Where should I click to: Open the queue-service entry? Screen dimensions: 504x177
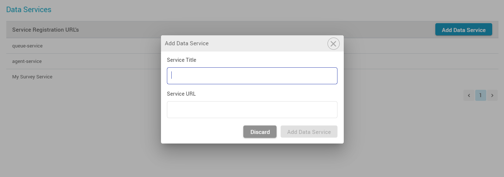pos(27,46)
